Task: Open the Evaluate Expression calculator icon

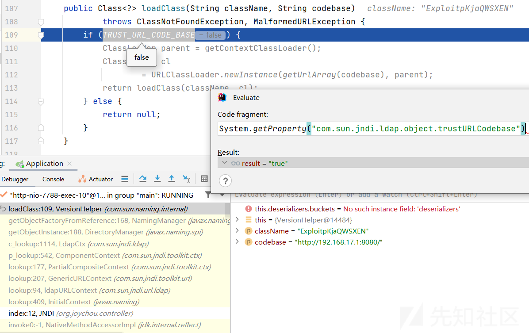Action: click(x=204, y=179)
